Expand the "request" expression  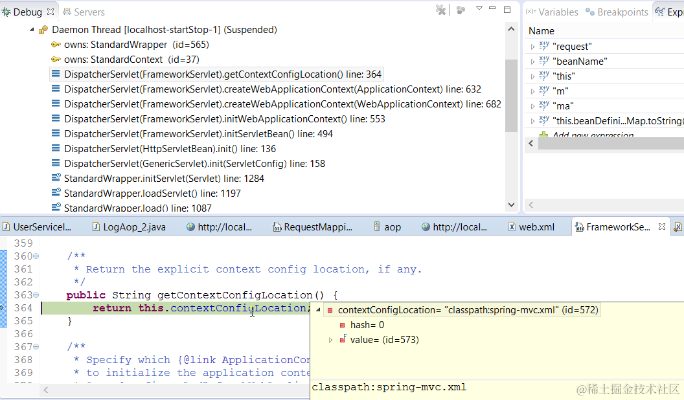pyautogui.click(x=532, y=47)
